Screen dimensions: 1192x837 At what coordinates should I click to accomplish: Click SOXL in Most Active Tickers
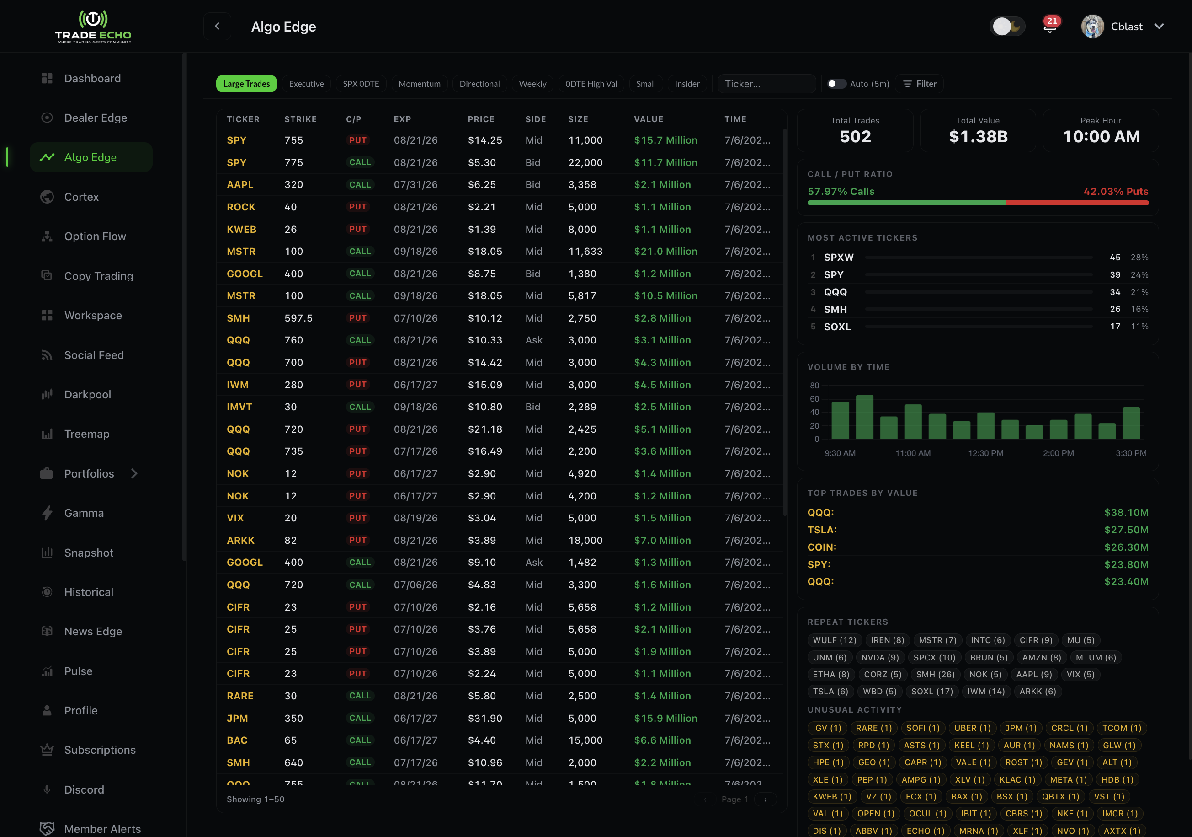[x=837, y=327]
